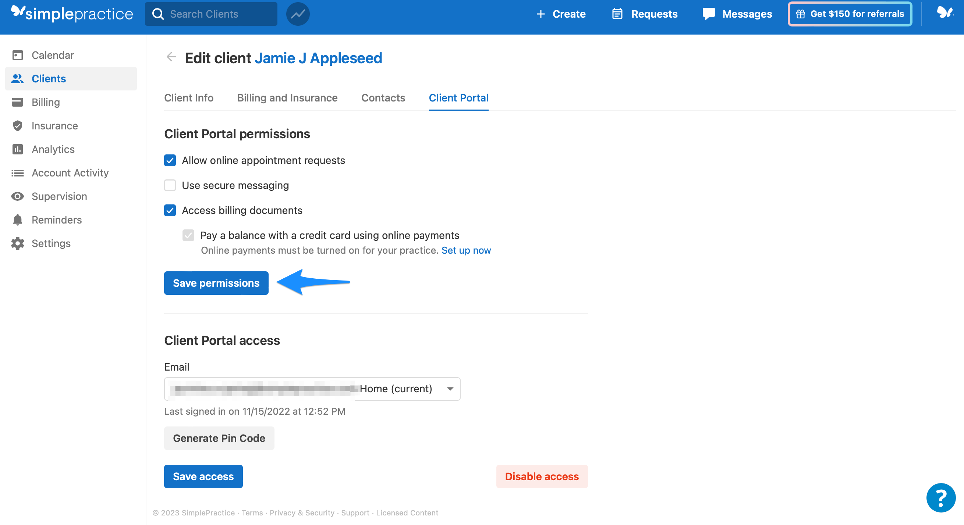Click the Insurance shield icon
This screenshot has height=525, width=964.
coord(18,126)
